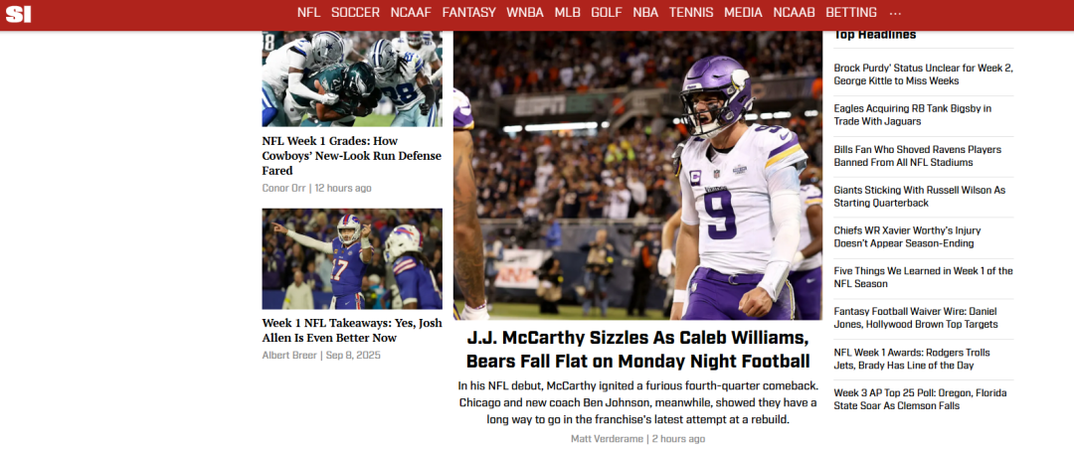Open Fantasy Football Waiver Wire headline
Viewport: 1074px width, 449px height.
tap(916, 318)
